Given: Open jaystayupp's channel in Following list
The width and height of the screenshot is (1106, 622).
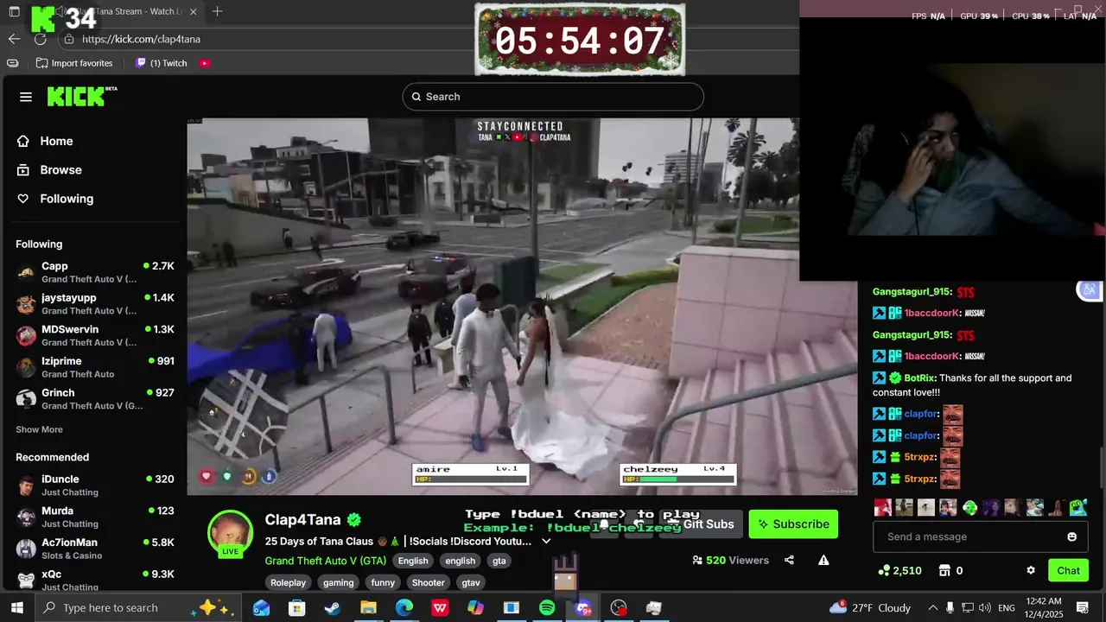Looking at the screenshot, I should click(95, 304).
